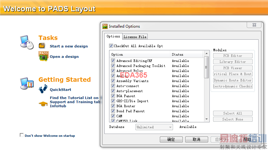Toggle Assembly Variants checkbox

pos(113,81)
